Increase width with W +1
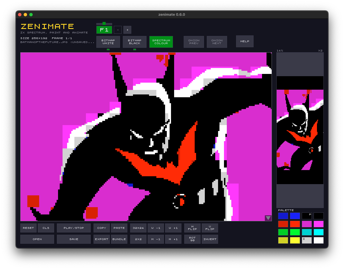344x269 pixels. click(x=173, y=228)
